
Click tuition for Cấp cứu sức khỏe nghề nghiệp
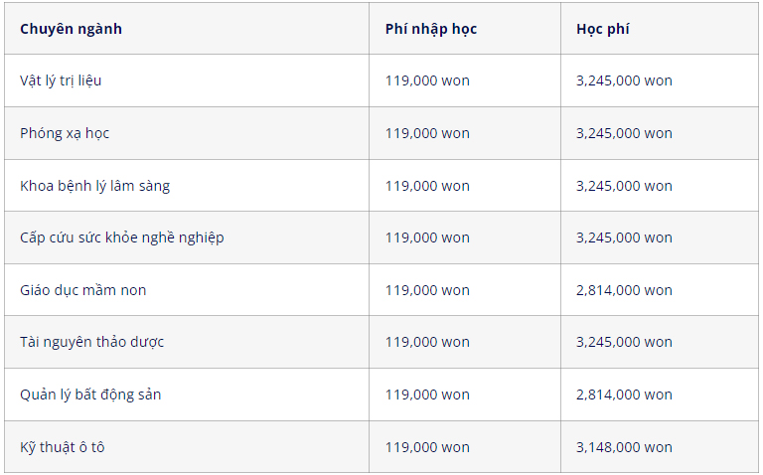[x=624, y=237]
